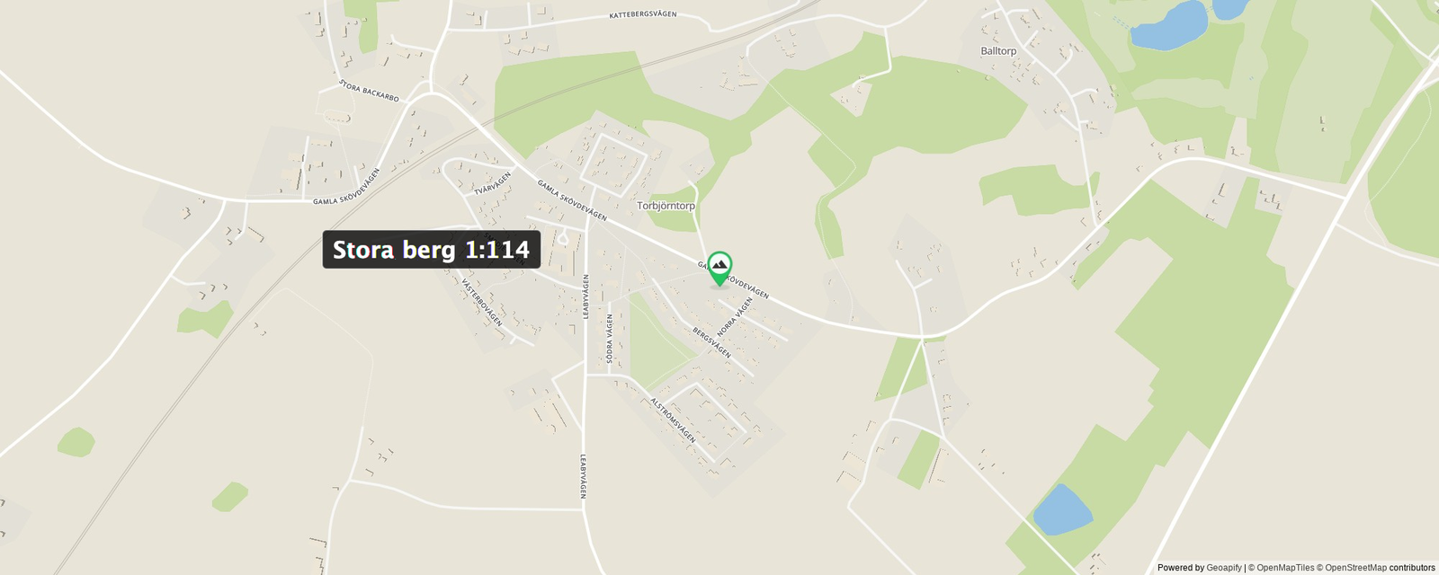Click the Gamla Skövdevägen label left of Tvärvägen
This screenshot has height=575, width=1439.
[346, 187]
